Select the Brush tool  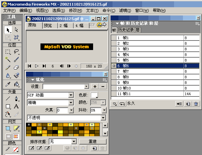tap(16, 60)
